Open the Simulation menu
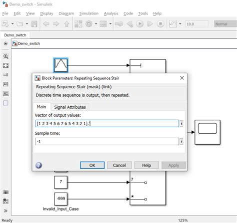The image size is (237, 223). coord(89,13)
